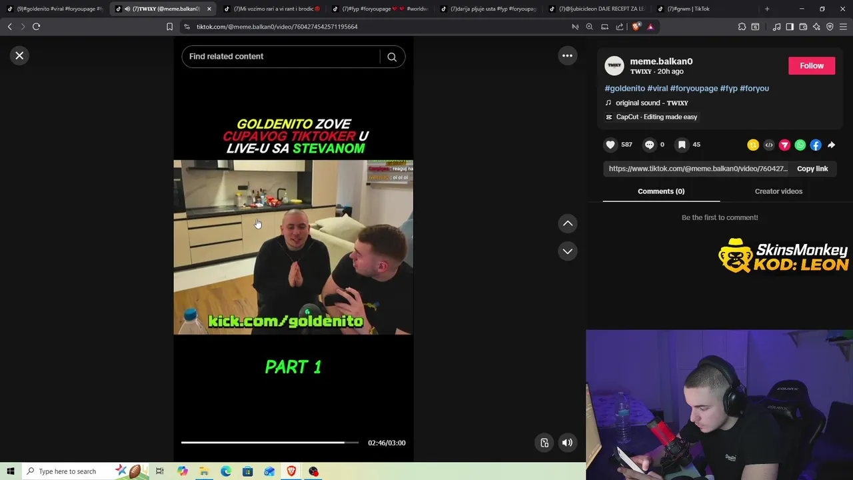Click the Copy link button
The width and height of the screenshot is (853, 480).
click(812, 169)
